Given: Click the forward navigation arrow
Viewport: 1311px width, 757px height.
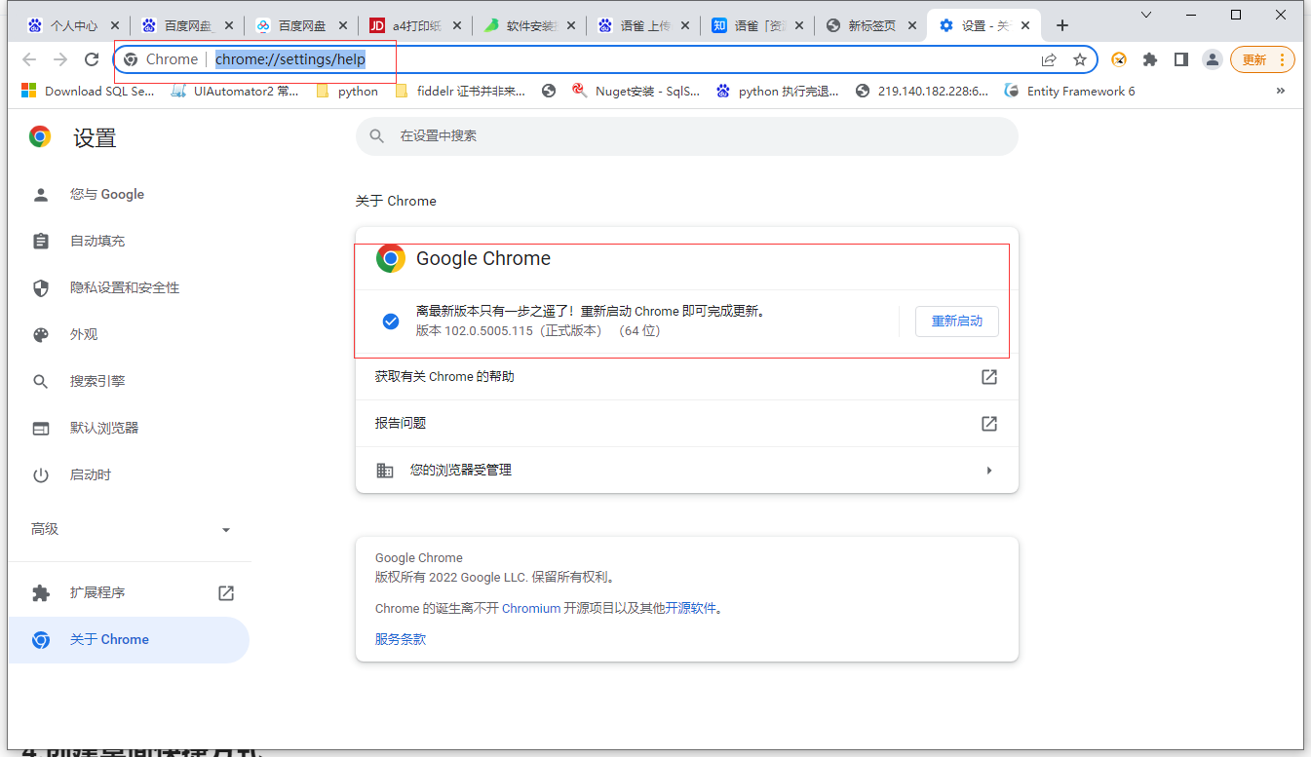Looking at the screenshot, I should [60, 59].
